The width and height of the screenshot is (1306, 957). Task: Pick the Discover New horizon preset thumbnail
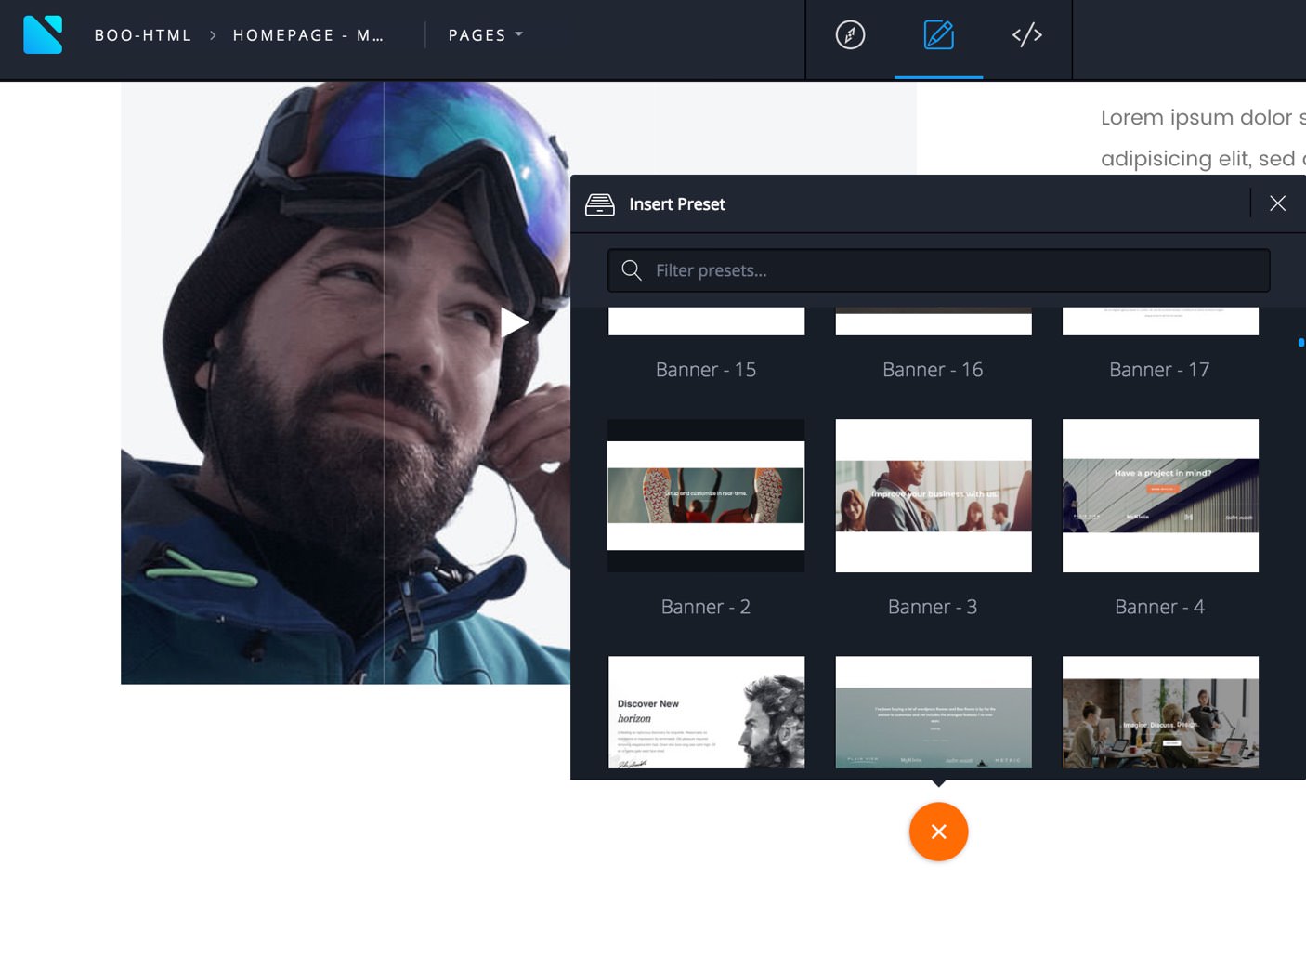click(706, 713)
